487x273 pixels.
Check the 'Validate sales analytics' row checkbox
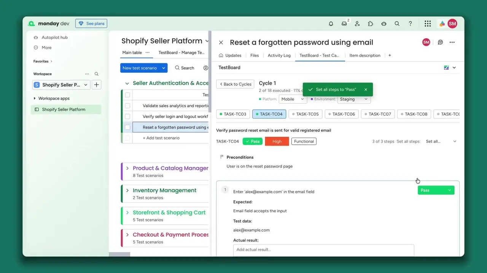[x=127, y=106]
